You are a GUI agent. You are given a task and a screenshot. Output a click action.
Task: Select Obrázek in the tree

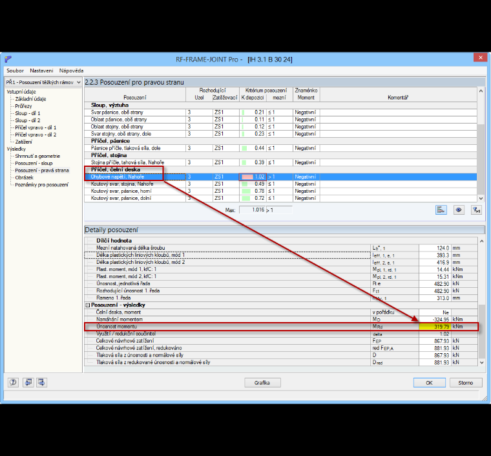click(24, 178)
